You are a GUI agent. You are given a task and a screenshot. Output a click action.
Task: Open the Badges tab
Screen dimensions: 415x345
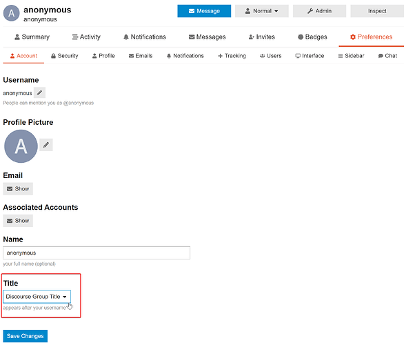(x=312, y=37)
